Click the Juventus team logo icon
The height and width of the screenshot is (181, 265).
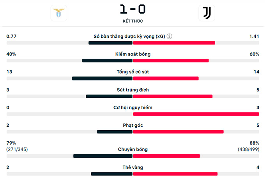[206, 12]
